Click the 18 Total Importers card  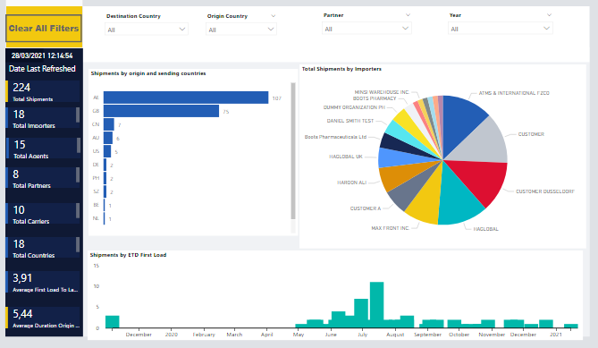coord(43,118)
